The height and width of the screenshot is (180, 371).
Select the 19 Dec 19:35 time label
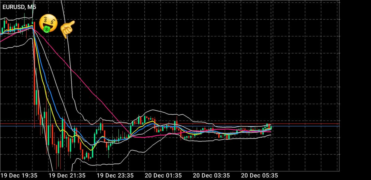point(19,175)
